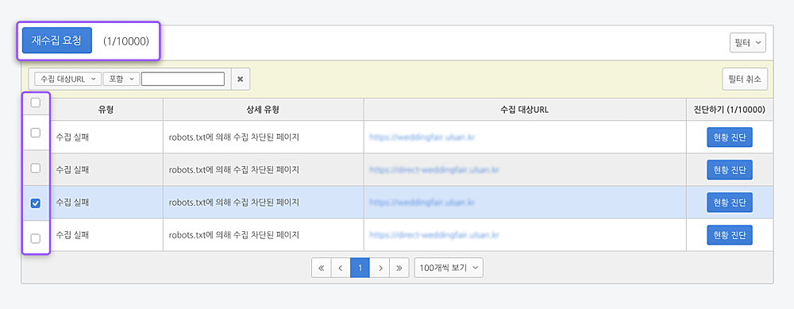The width and height of the screenshot is (794, 309).
Task: Jump to last page with double-right arrow
Action: tap(399, 268)
